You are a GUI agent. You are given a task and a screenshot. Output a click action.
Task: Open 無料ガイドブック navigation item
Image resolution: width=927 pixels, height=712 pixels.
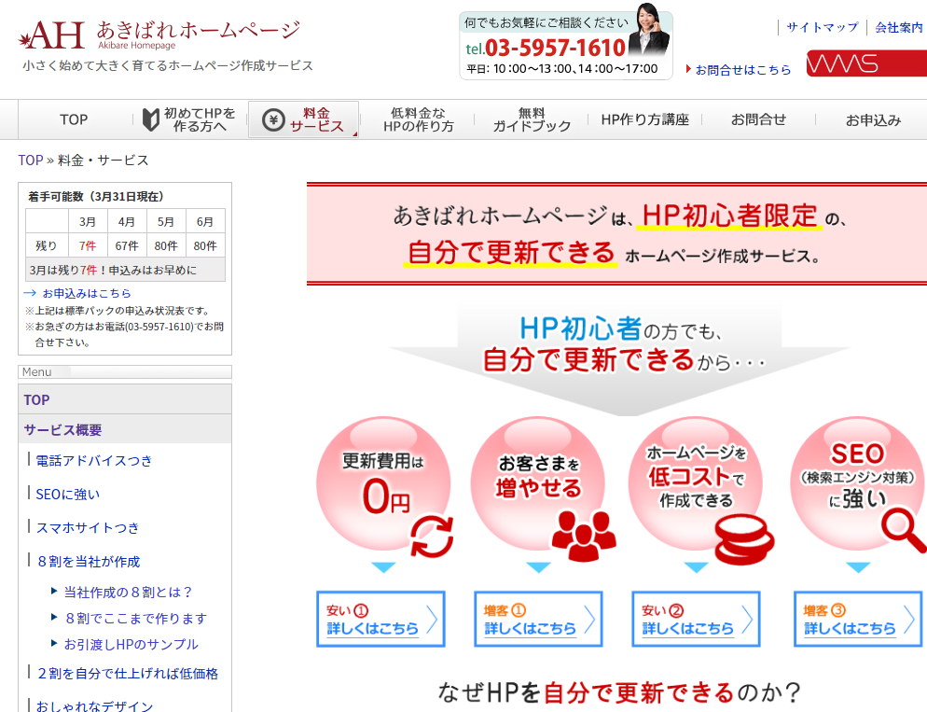[x=532, y=120]
